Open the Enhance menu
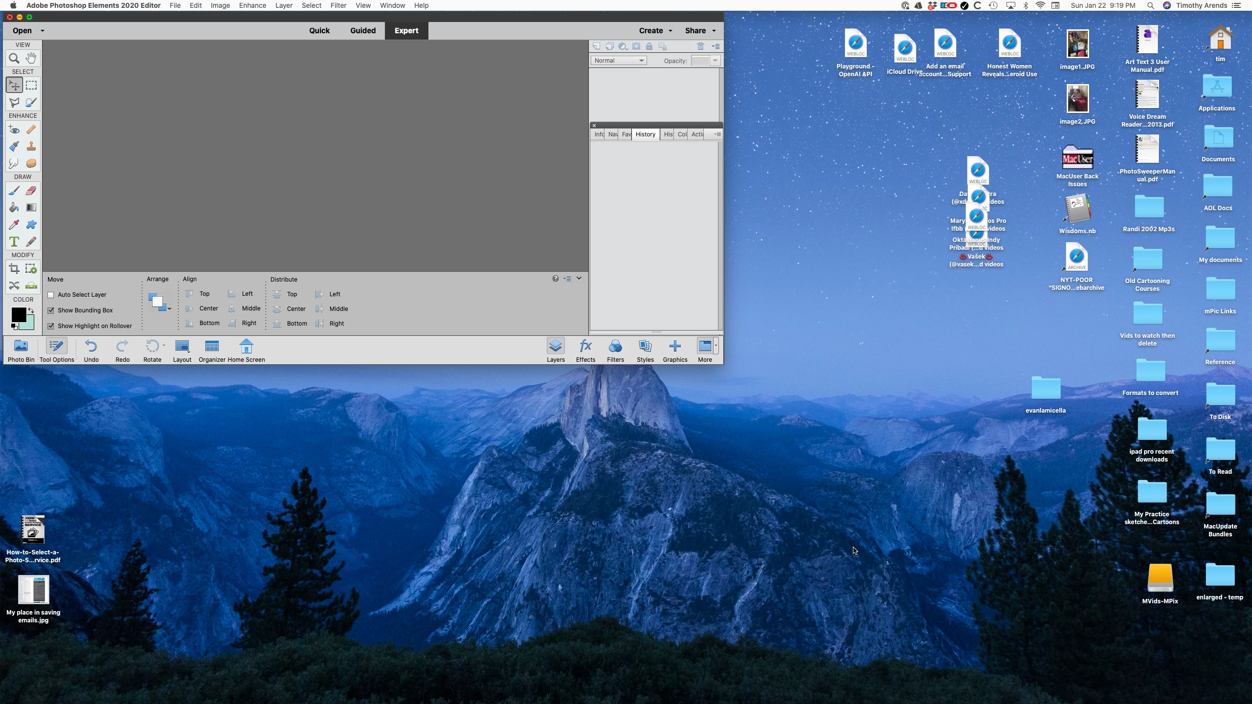 click(x=252, y=5)
